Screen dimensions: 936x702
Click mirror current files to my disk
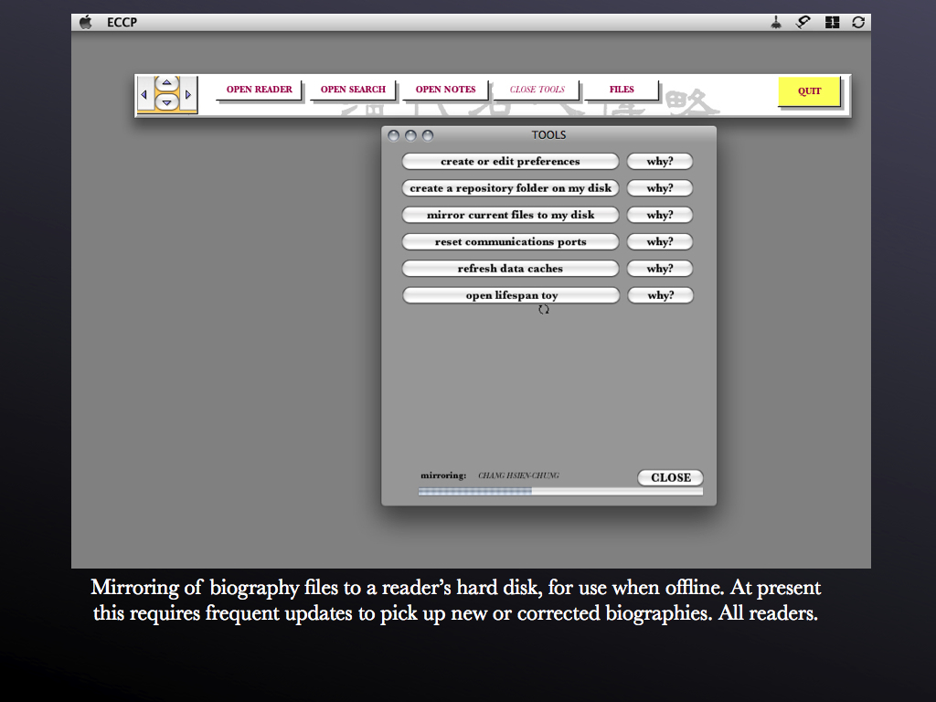[x=510, y=215]
